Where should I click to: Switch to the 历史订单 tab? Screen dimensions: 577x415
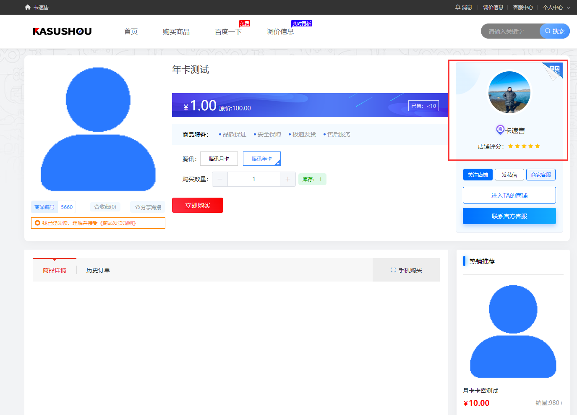pyautogui.click(x=98, y=270)
